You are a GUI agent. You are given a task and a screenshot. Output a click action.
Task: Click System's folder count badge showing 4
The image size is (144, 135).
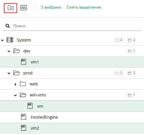pos(119,40)
